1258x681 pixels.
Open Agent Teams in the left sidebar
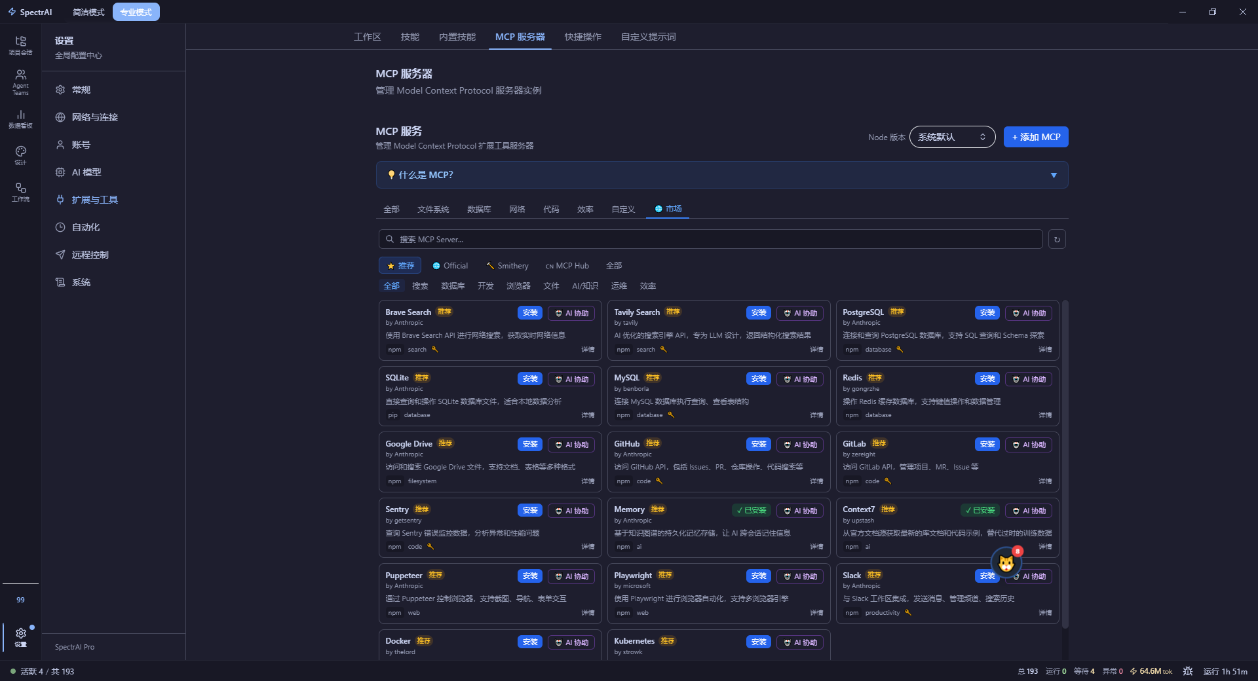pyautogui.click(x=20, y=83)
